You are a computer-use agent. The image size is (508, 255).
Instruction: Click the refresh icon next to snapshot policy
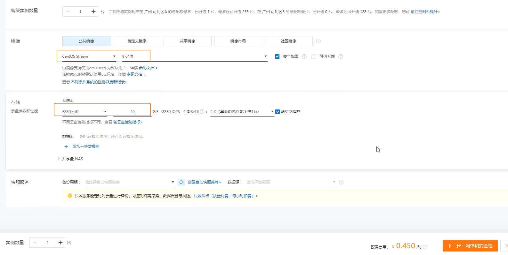pos(181,182)
